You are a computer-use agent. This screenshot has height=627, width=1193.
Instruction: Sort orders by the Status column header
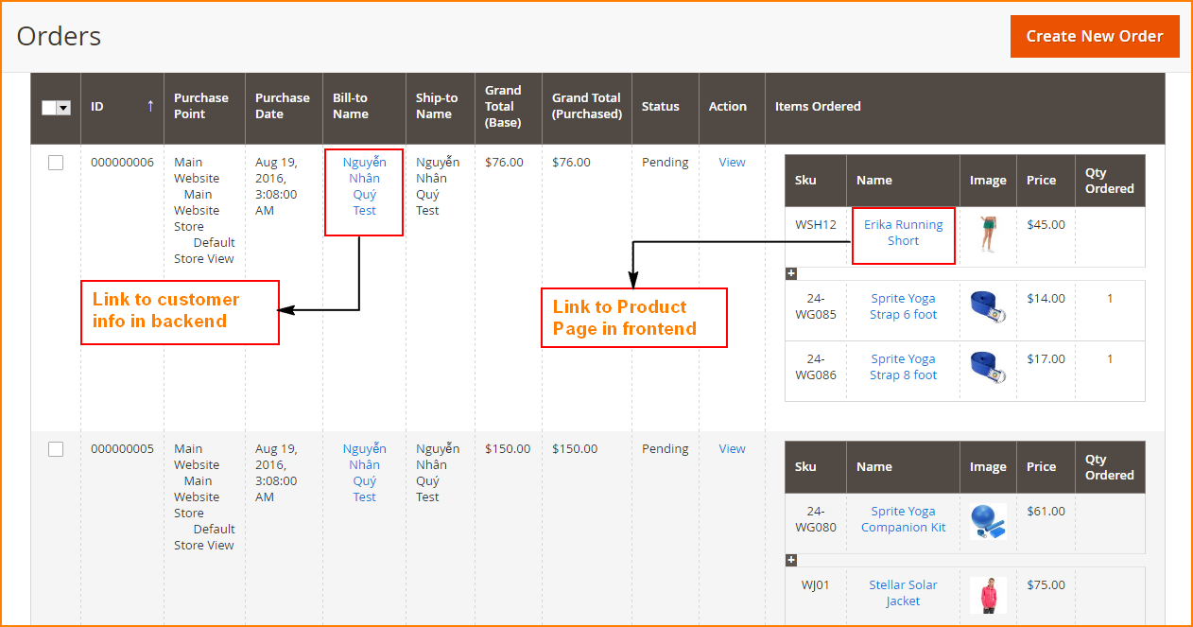click(659, 107)
